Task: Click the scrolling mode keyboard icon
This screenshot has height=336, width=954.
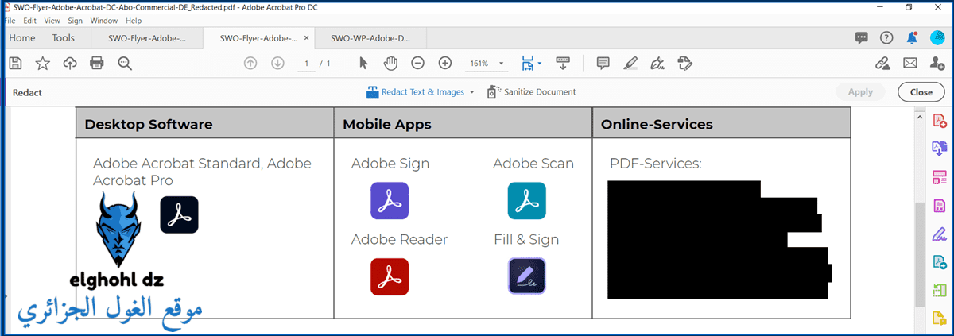Action: (563, 63)
